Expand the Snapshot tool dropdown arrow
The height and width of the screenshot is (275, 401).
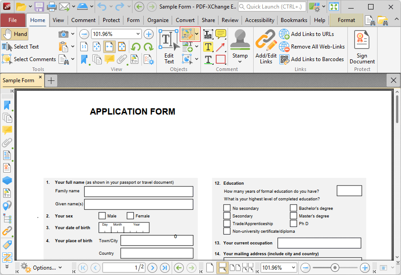tap(73, 34)
